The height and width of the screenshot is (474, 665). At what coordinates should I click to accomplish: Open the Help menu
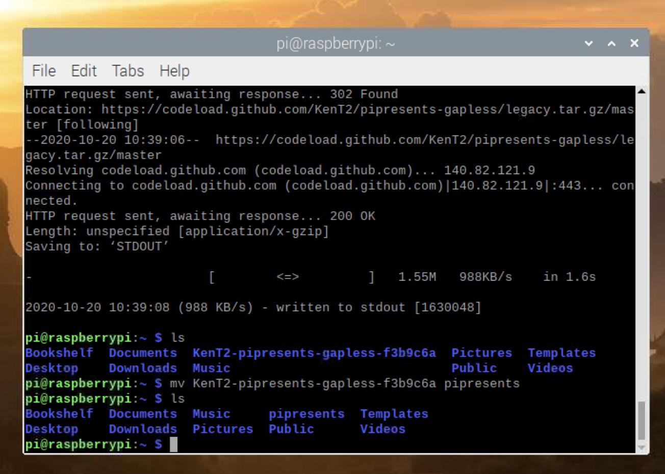click(x=174, y=71)
